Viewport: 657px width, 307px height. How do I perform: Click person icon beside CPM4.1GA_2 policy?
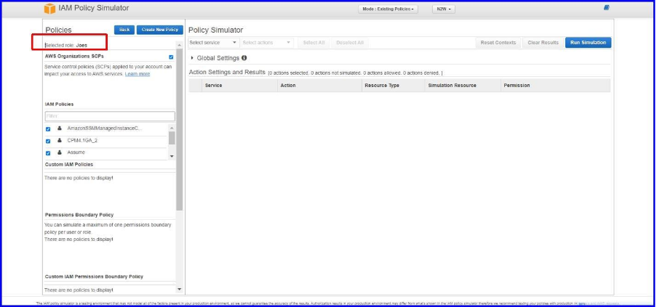point(60,141)
